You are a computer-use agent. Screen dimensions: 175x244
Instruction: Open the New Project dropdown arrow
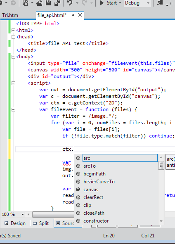32,3
